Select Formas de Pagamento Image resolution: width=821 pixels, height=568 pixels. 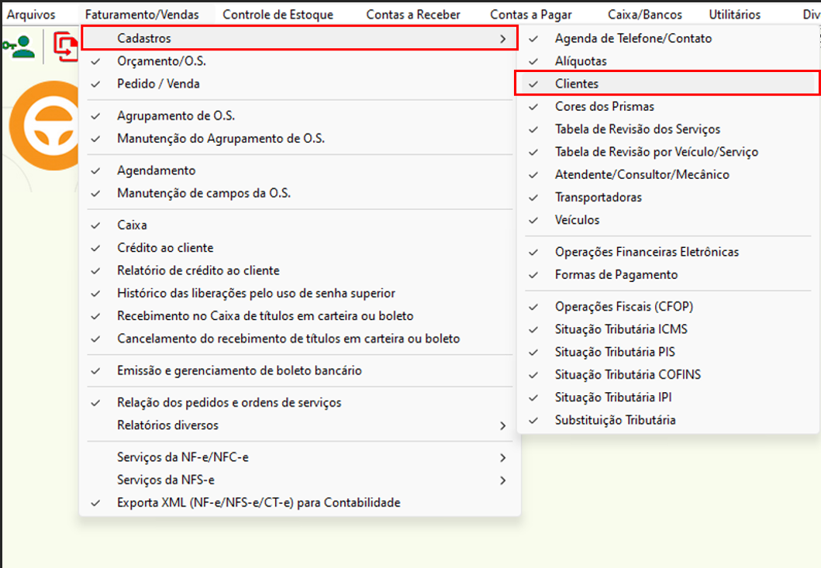(x=667, y=275)
